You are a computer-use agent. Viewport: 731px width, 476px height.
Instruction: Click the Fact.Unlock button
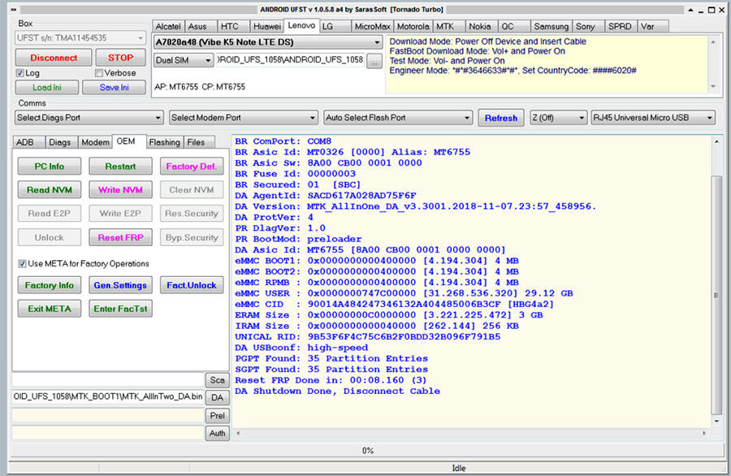point(192,285)
